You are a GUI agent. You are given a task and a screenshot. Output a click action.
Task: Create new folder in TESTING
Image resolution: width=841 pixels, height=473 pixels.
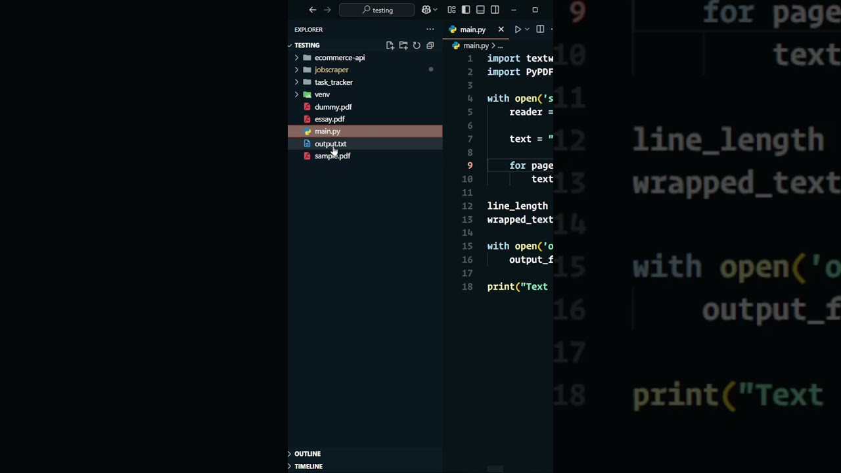403,45
